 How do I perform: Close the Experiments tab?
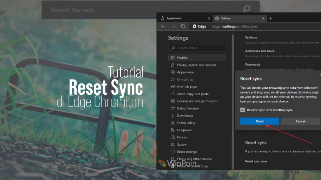tap(209, 18)
